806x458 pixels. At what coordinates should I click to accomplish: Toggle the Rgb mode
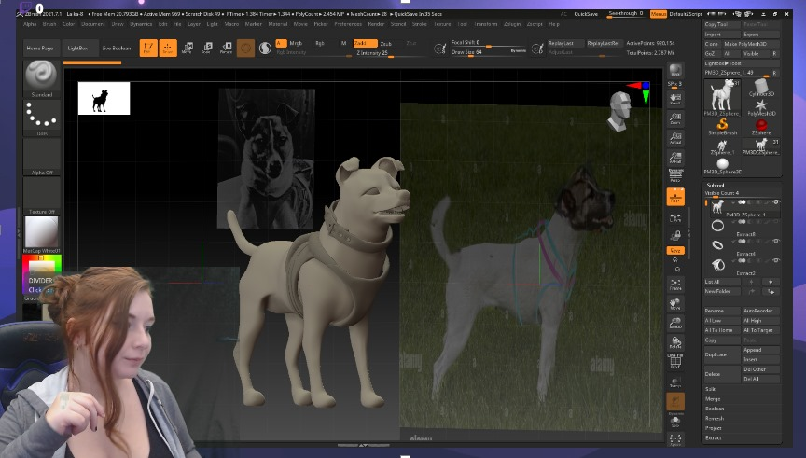coord(320,43)
